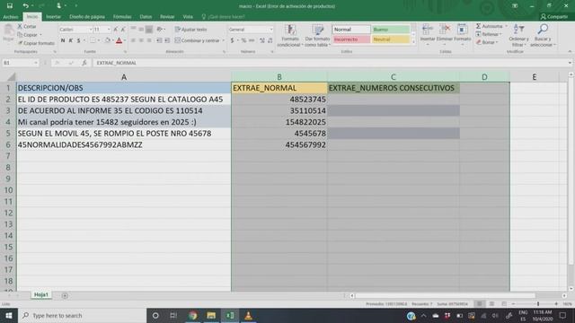
Task: Undo the last action
Action: [25, 5]
